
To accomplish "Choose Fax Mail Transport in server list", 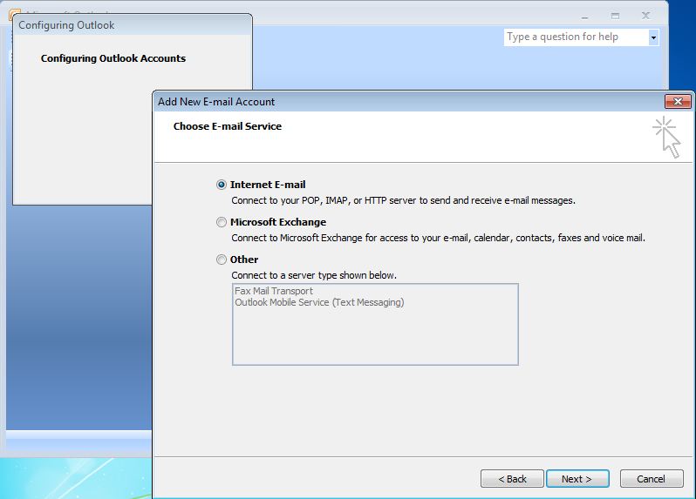I will [274, 291].
